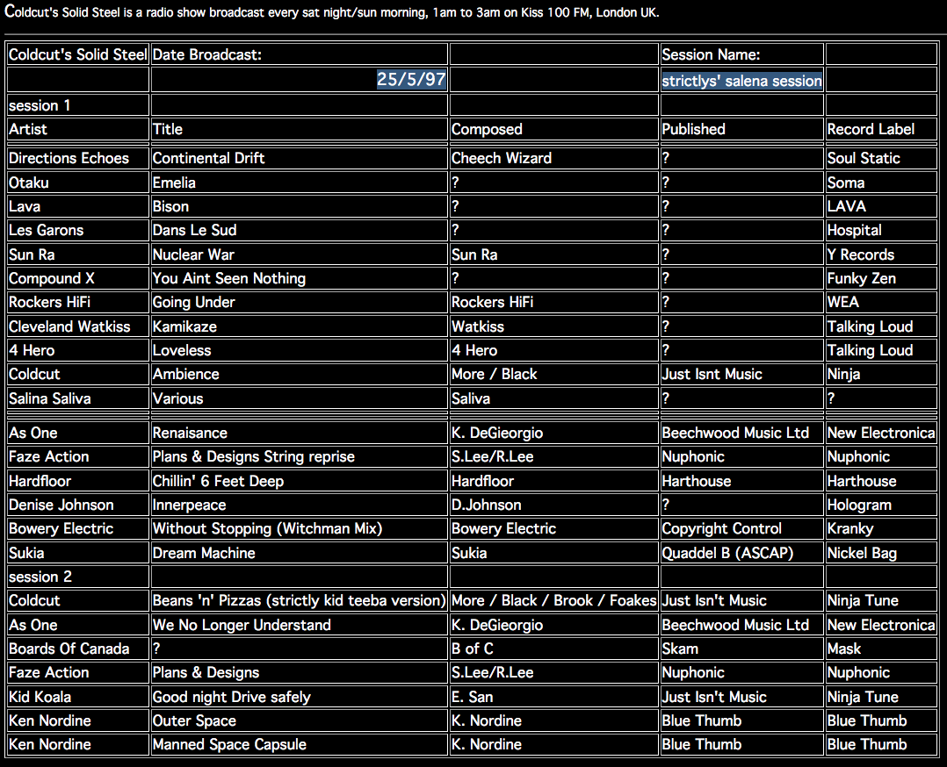Click the Beans 'n' Pizzas title cell
Viewport: 947px width, 767px height.
[x=299, y=600]
